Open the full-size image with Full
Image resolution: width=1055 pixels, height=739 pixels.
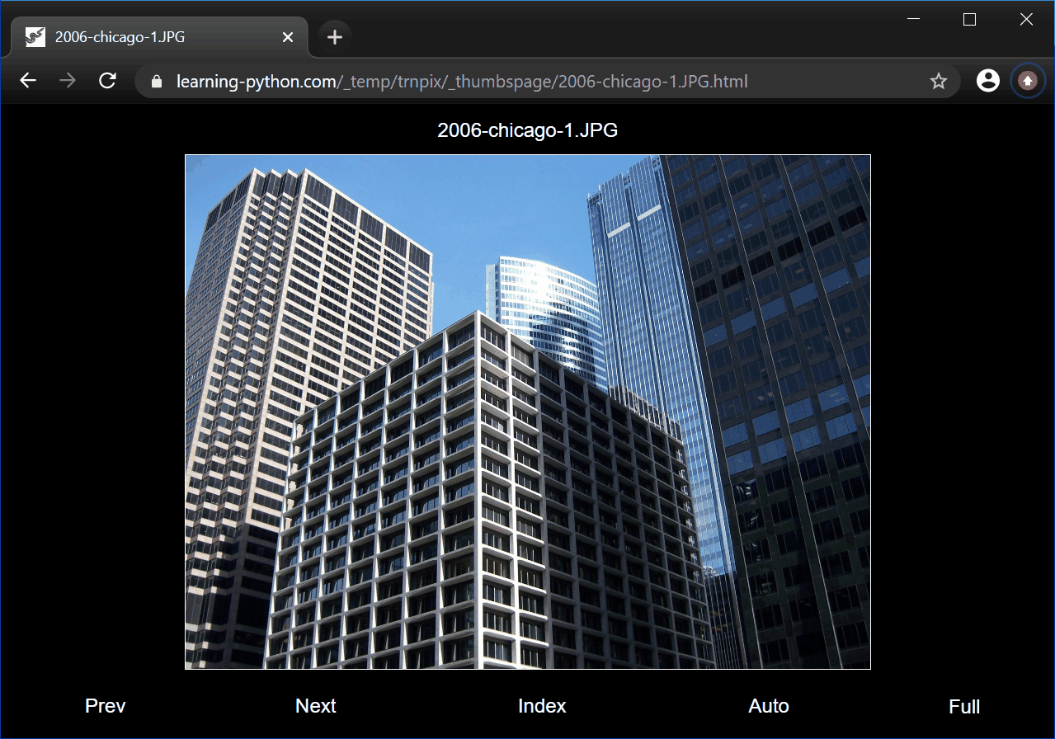coord(964,707)
